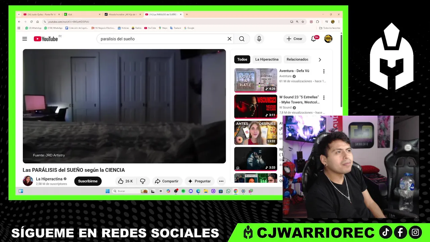
Task: Open the Traducir bookmark
Action: [x=176, y=28]
